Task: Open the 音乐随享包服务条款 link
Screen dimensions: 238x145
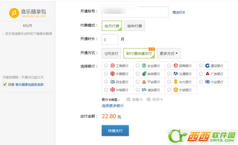Action: (30, 85)
